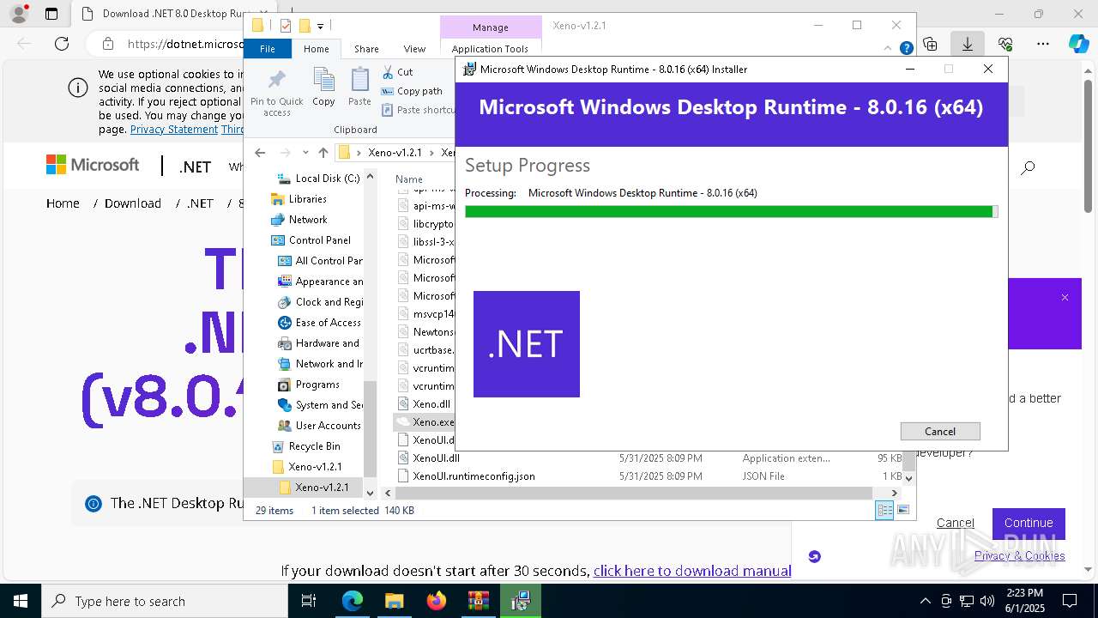
Task: Select Control Panel in navigation tree
Action: pyautogui.click(x=312, y=240)
